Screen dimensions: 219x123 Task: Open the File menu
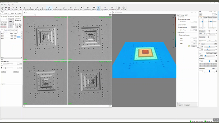click(x=2, y=5)
